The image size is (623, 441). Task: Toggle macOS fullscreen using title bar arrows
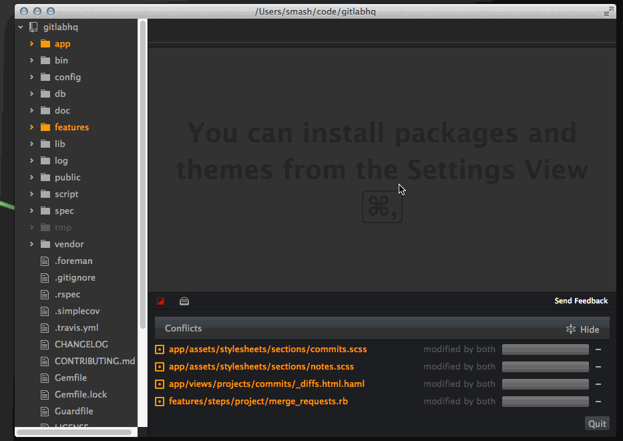coord(608,11)
